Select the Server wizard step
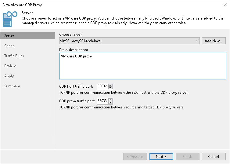Screen dimensions: 230x164 click(27, 36)
